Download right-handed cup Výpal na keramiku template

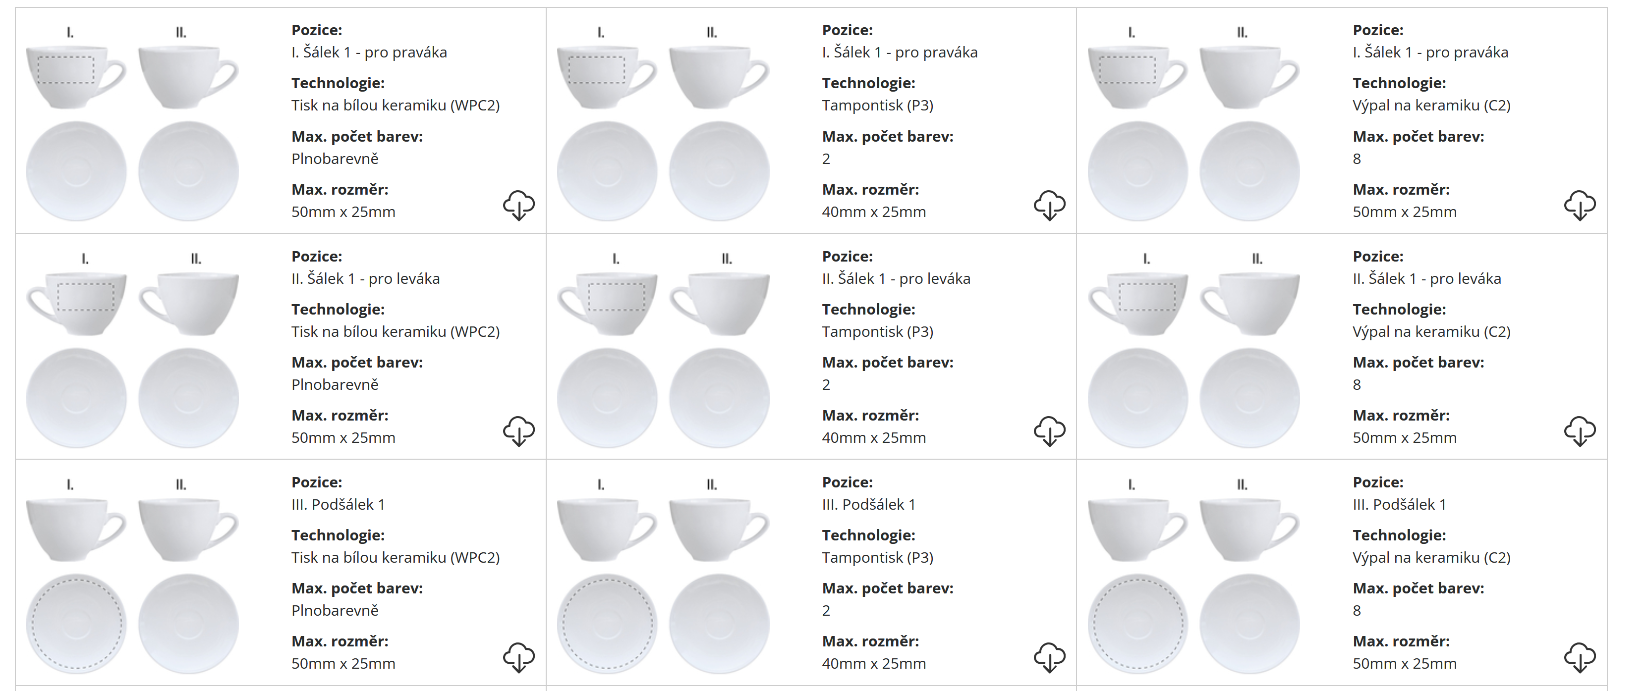point(1580,205)
